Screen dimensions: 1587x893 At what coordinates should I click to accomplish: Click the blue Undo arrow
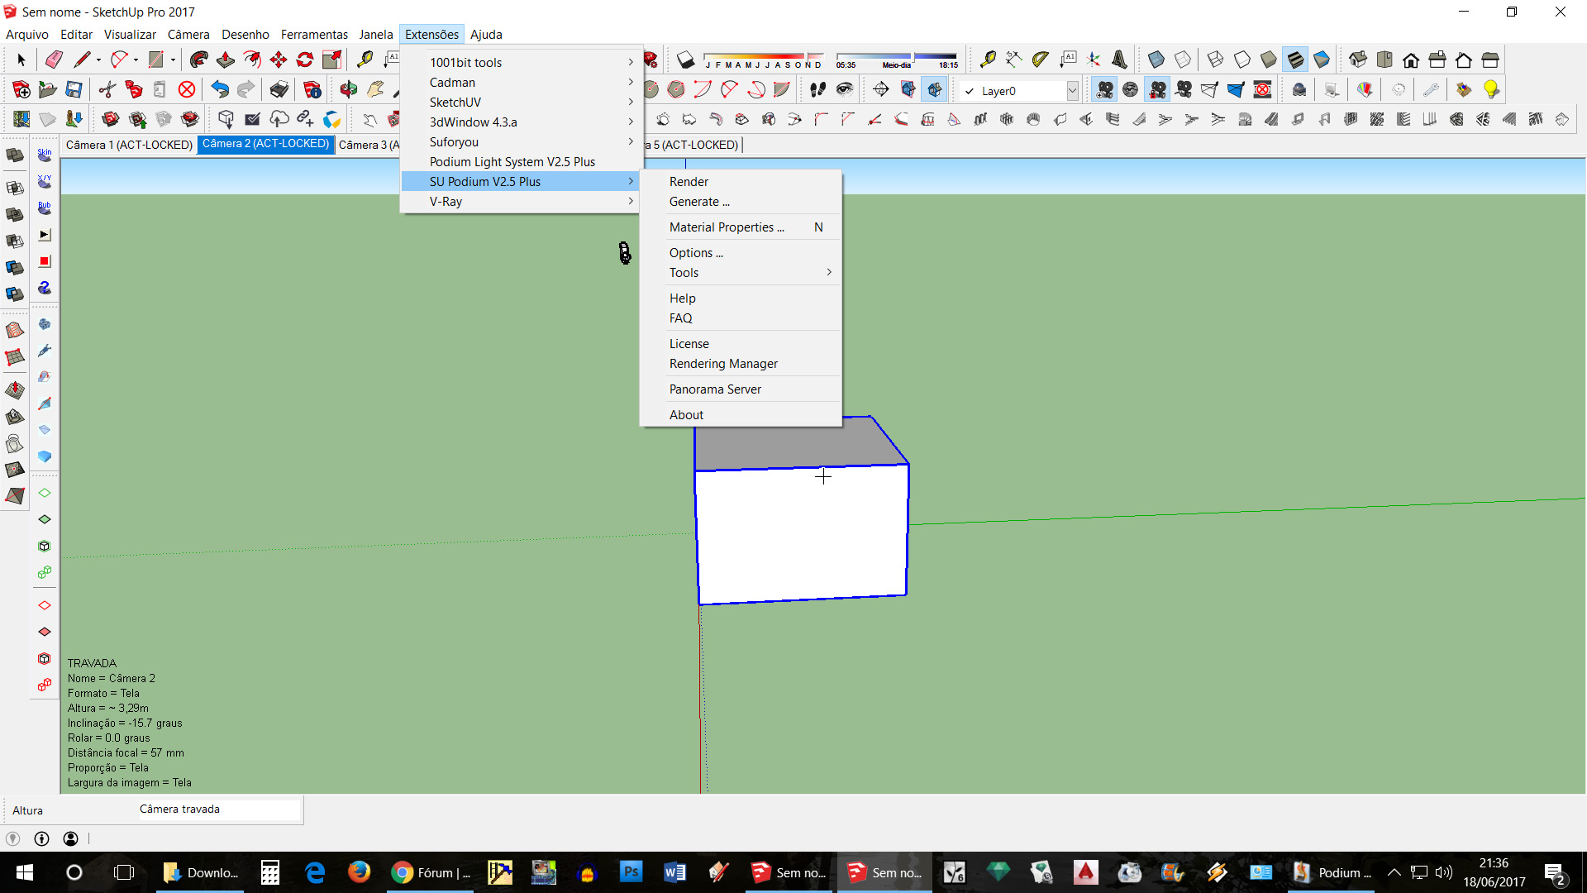220,89
